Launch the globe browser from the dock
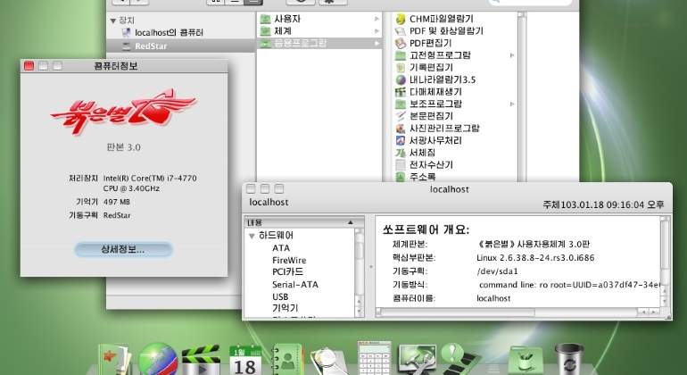Screen dimensions: 687x375 coord(158,360)
